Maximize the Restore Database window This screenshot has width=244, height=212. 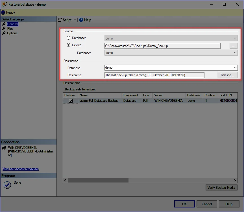tap(224, 4)
